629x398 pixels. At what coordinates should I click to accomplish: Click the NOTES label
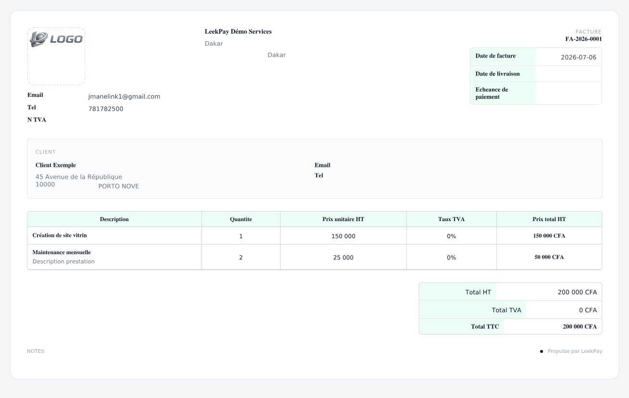click(x=36, y=351)
